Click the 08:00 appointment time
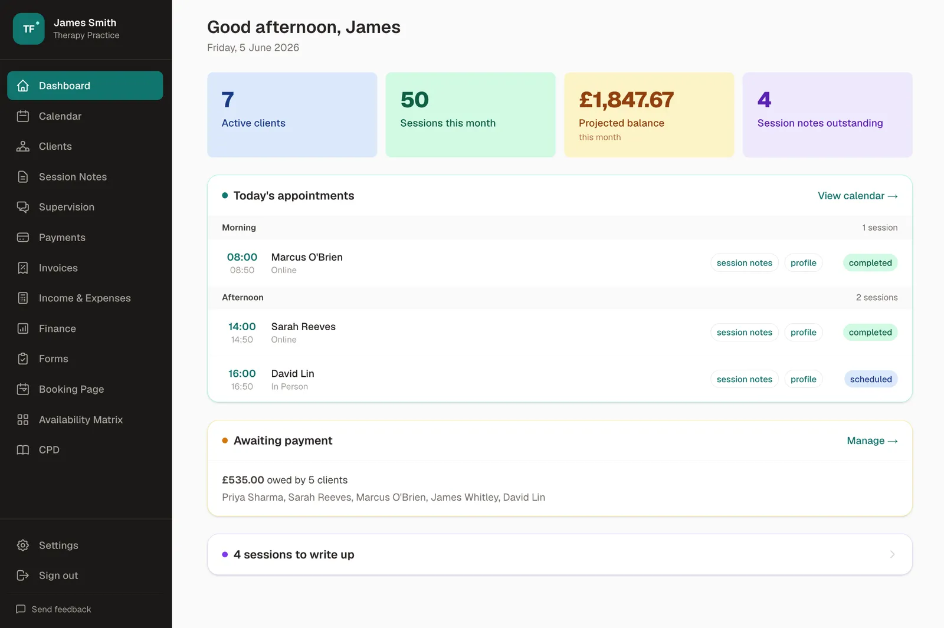944x628 pixels. click(x=242, y=257)
